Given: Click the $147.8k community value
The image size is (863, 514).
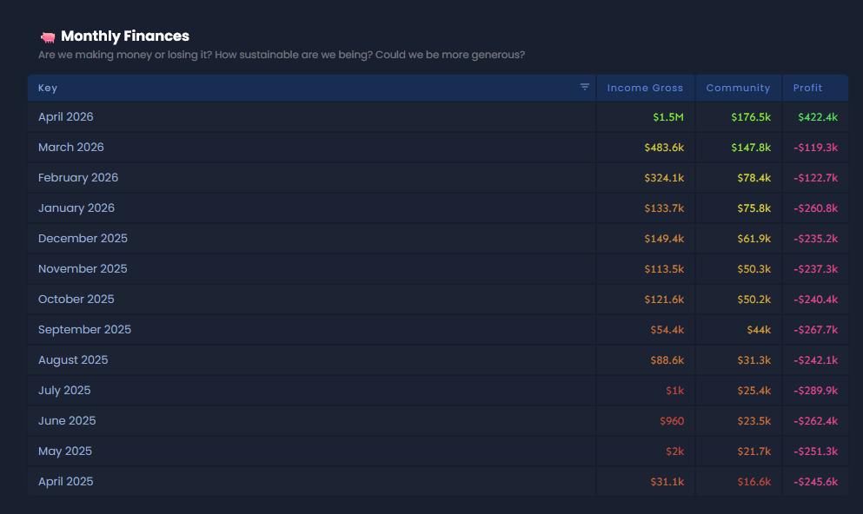Looking at the screenshot, I should tap(751, 148).
